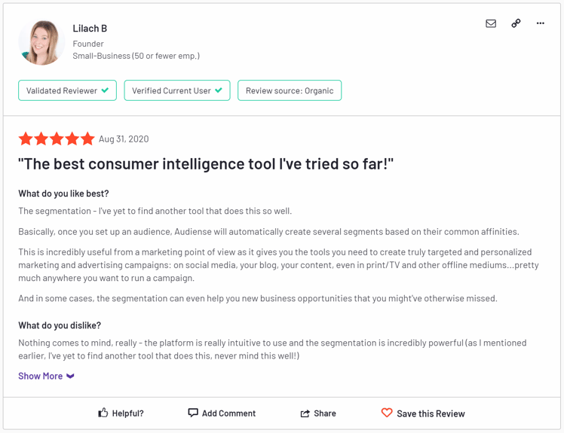564x433 pixels.
Task: Click the Show More chevron arrow
Action: tap(71, 376)
